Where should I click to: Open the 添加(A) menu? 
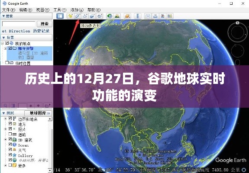coord(77,10)
